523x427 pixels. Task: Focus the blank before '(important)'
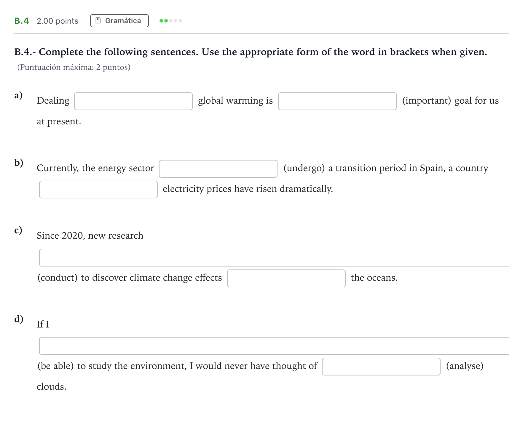coord(337,101)
